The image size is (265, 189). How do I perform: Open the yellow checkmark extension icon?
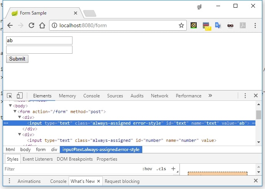tap(194, 25)
